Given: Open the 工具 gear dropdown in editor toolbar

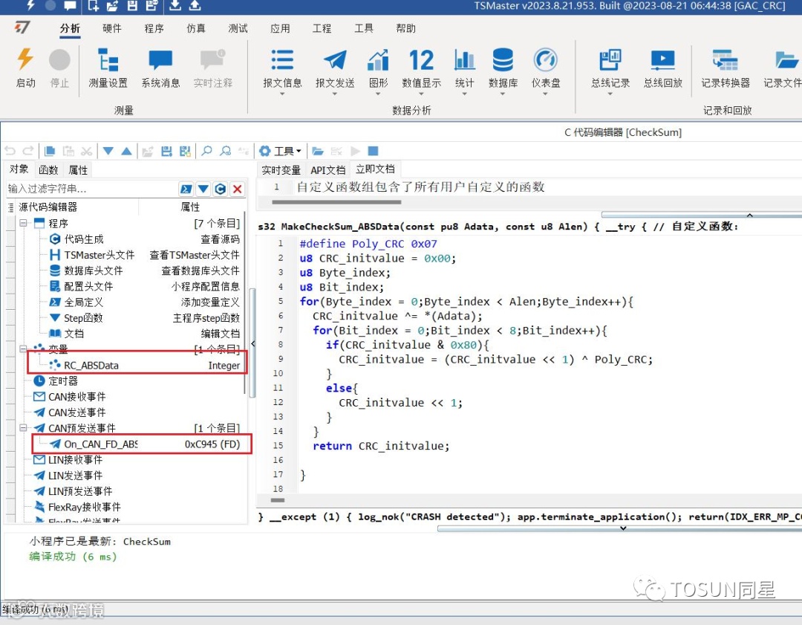Looking at the screenshot, I should tap(280, 151).
